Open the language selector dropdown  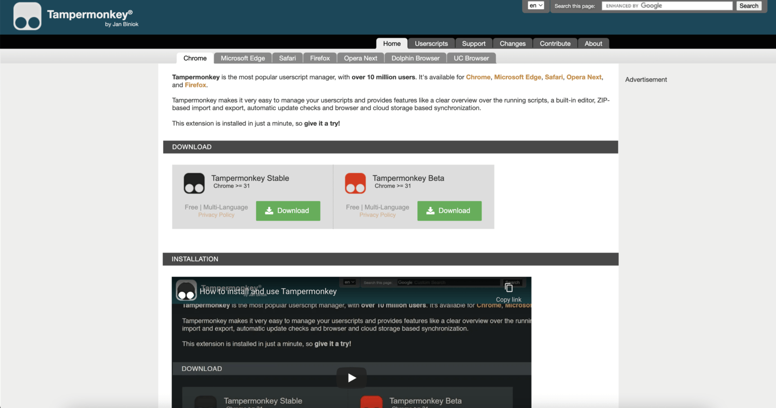536,5
